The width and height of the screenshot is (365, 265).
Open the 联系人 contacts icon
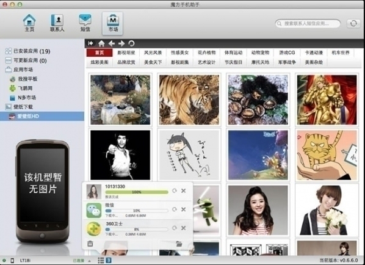tap(57, 23)
